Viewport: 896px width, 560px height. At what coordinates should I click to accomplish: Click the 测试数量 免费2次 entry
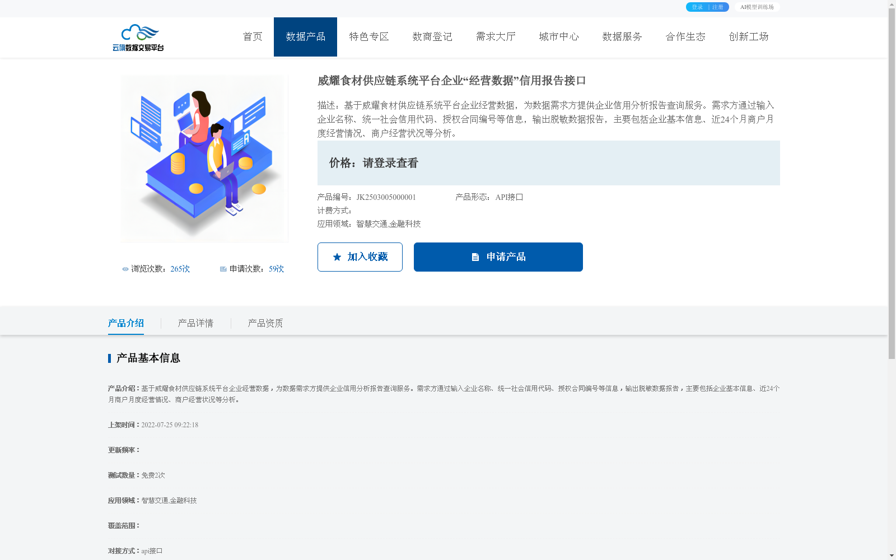click(x=137, y=475)
